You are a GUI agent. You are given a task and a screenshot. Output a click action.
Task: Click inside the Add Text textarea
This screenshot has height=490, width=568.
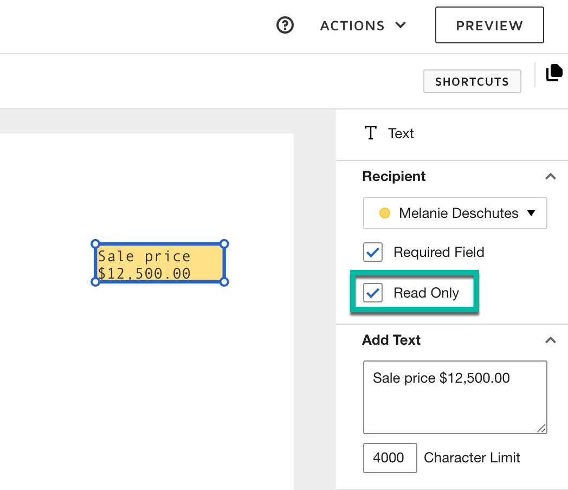click(x=454, y=397)
